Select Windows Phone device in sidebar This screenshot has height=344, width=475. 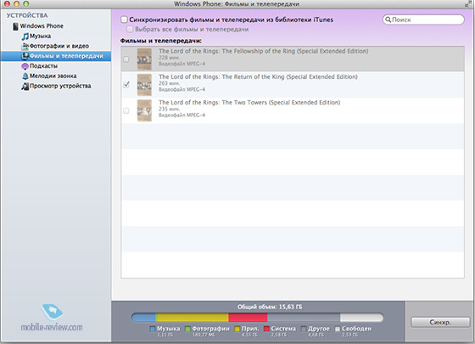click(x=42, y=26)
